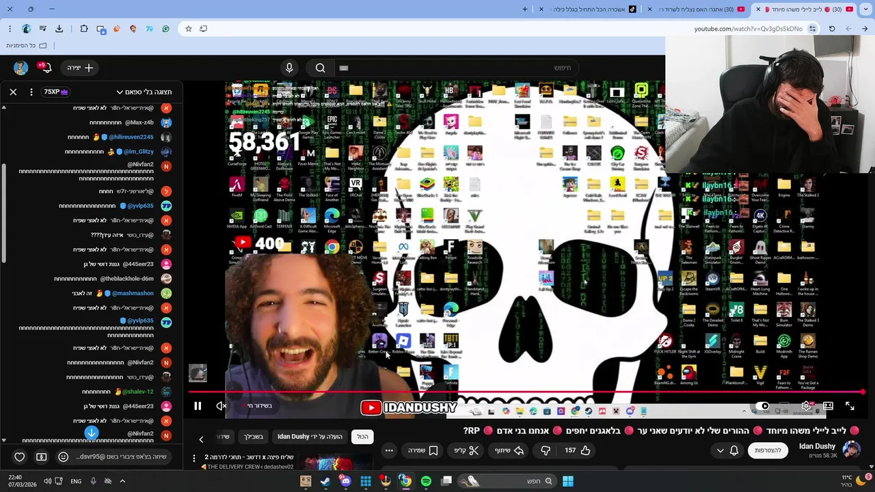Open the Windows Start menu
This screenshot has height=492, width=875.
click(568, 481)
